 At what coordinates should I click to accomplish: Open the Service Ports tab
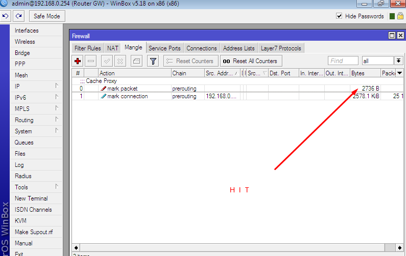coord(164,48)
